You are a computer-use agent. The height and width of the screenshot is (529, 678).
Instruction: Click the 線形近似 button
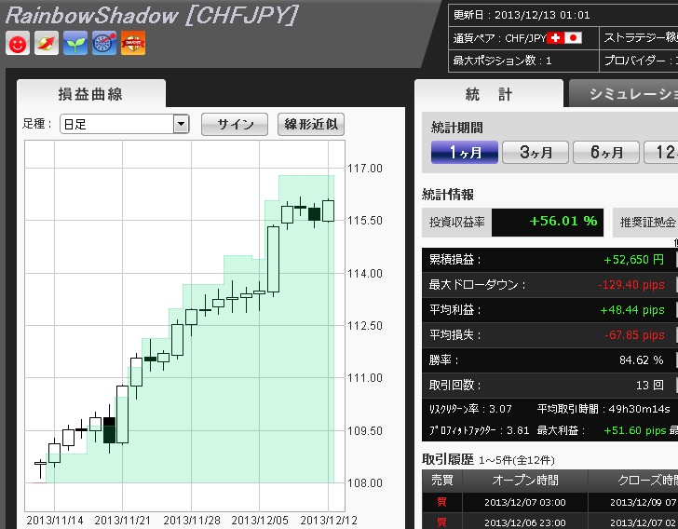click(x=311, y=125)
